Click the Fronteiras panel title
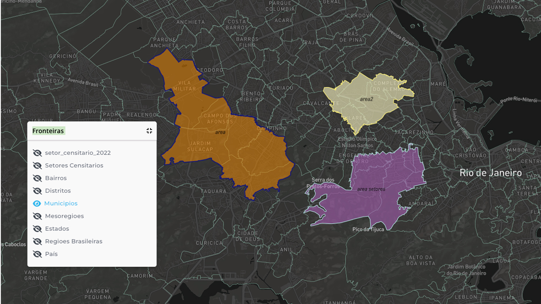The image size is (541, 304). tap(48, 131)
